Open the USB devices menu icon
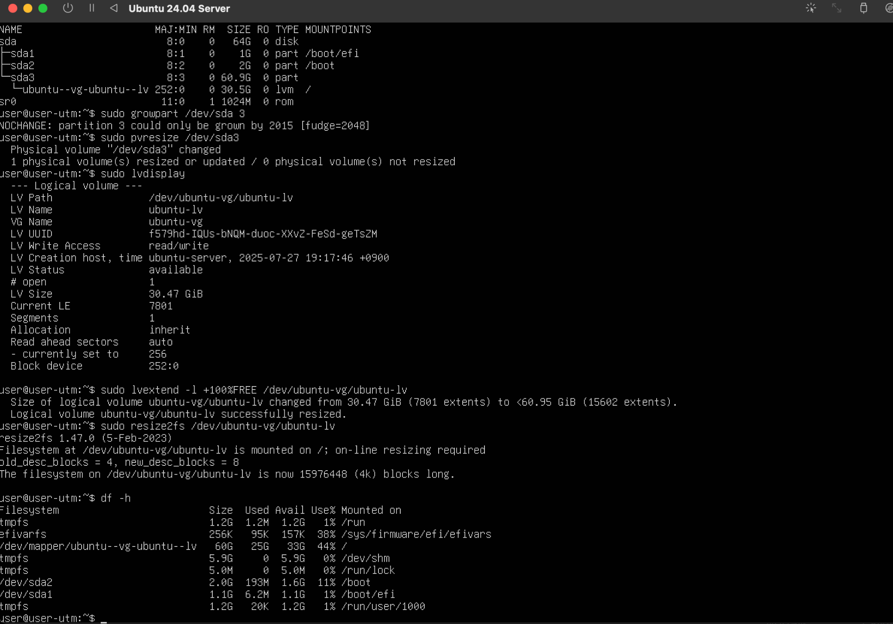 click(x=863, y=8)
